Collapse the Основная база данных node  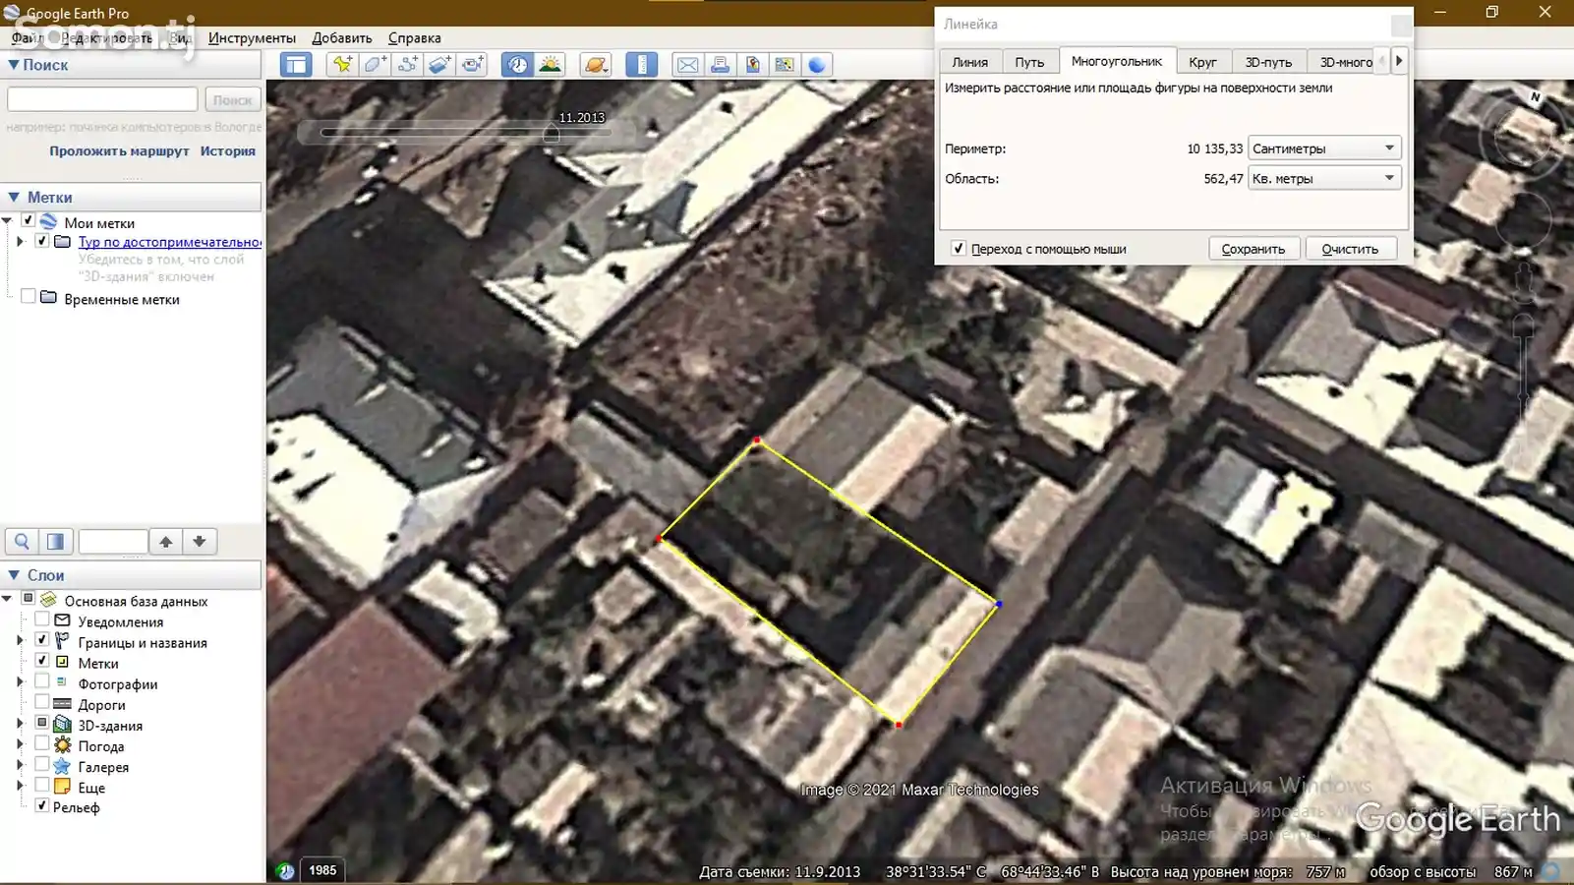[7, 599]
